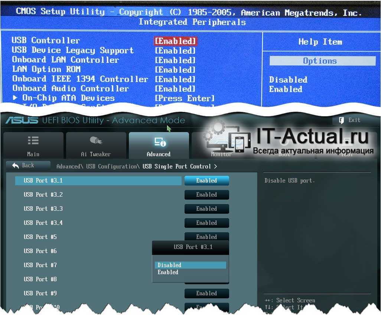The height and width of the screenshot is (315, 381).
Task: Click USB Port #3_3 label
Action: (43, 209)
